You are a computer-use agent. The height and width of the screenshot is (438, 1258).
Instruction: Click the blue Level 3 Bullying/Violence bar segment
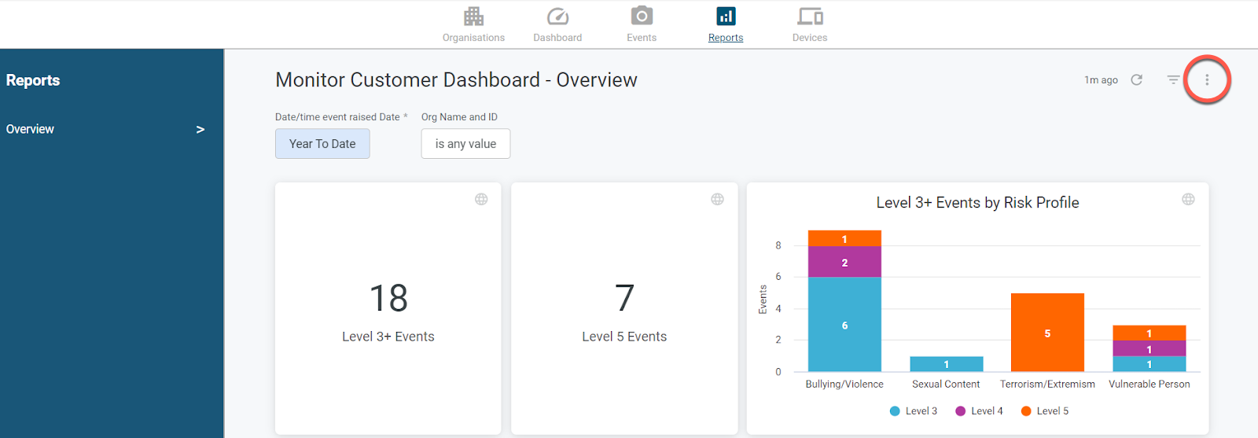click(844, 324)
